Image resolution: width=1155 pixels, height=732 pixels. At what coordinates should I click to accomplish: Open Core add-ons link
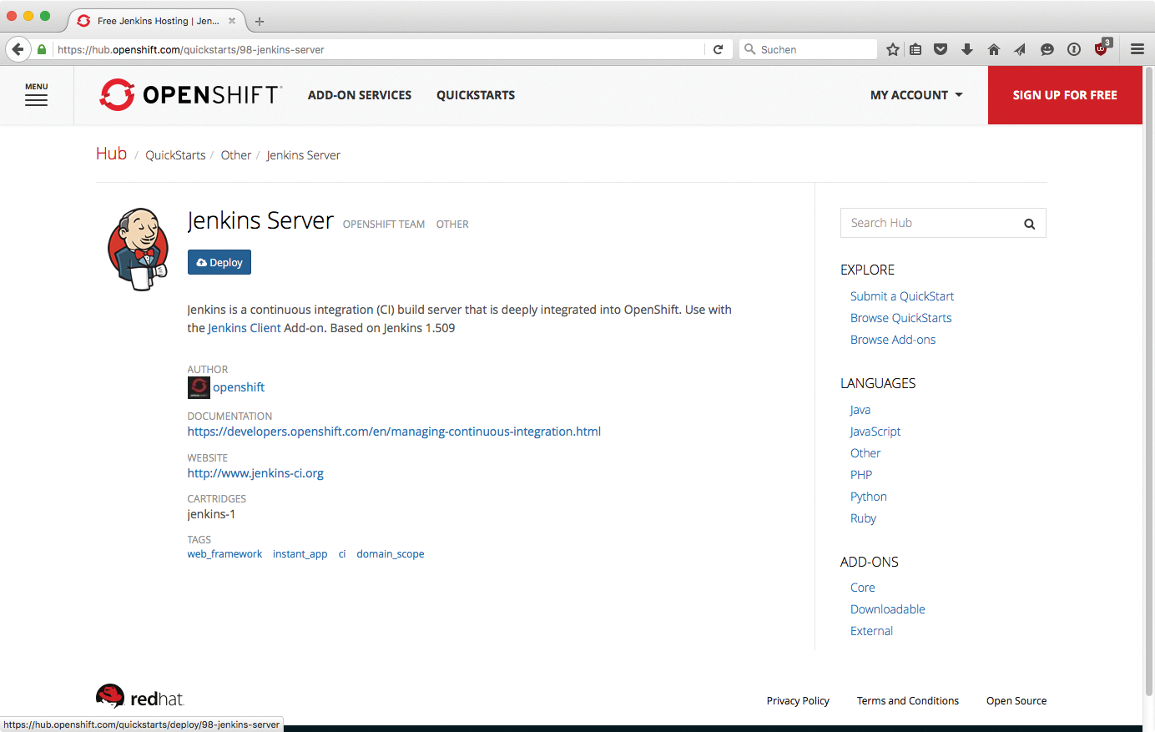coord(863,588)
